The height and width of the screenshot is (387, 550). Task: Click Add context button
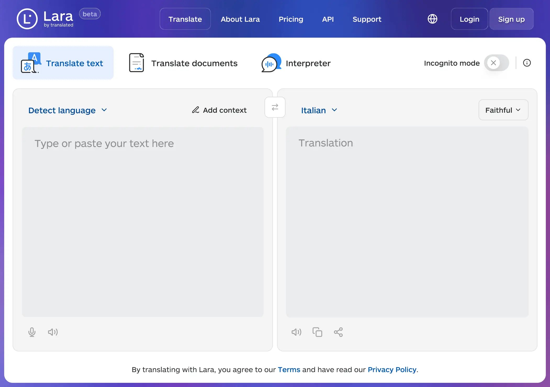pos(219,110)
